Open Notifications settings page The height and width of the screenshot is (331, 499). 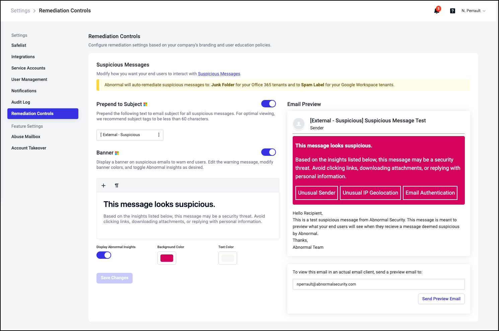pyautogui.click(x=24, y=91)
